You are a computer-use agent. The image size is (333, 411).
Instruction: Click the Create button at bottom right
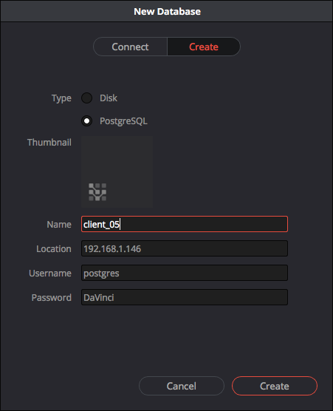point(275,386)
